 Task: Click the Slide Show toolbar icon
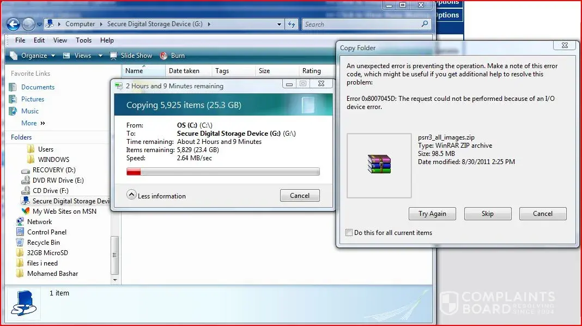pyautogui.click(x=113, y=56)
